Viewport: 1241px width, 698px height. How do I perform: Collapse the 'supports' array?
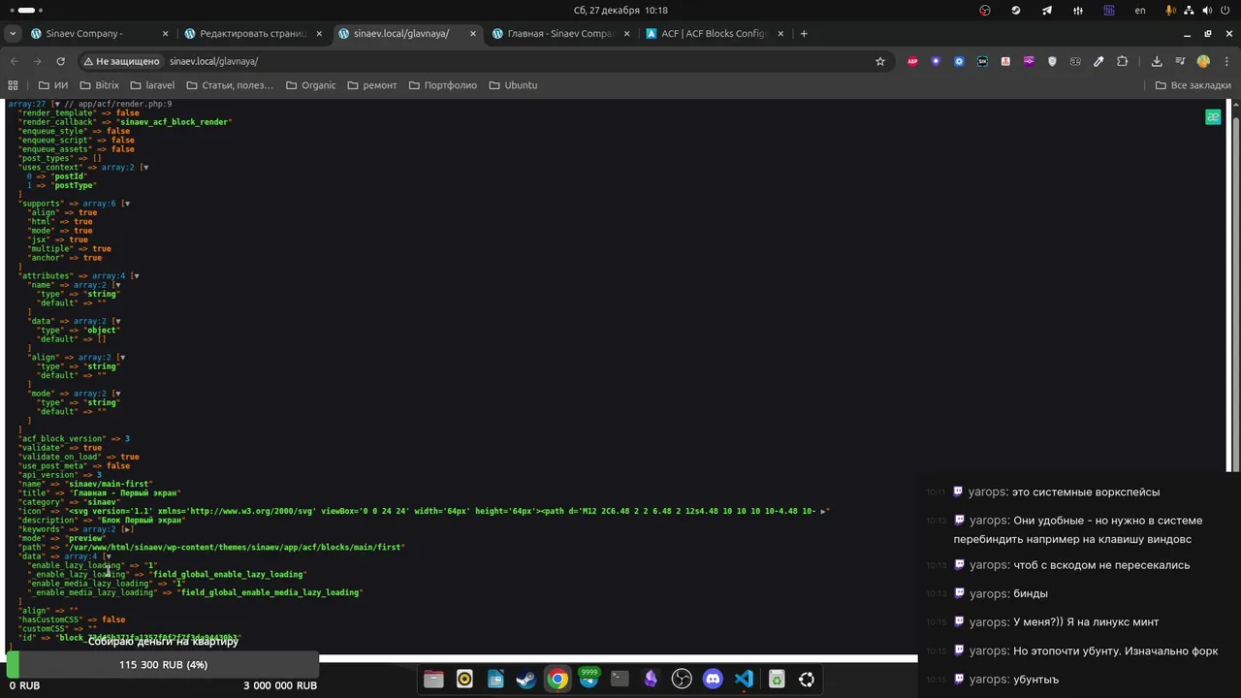point(125,204)
